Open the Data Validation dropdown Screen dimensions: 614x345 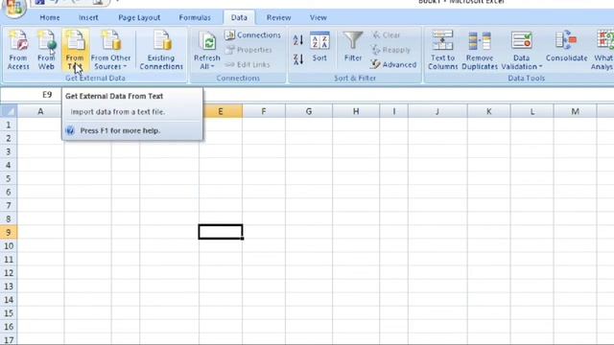point(522,50)
